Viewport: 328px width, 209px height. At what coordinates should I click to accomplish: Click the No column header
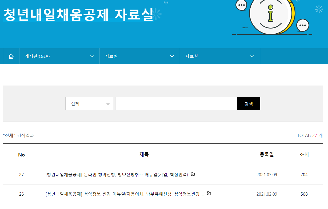tap(21, 155)
